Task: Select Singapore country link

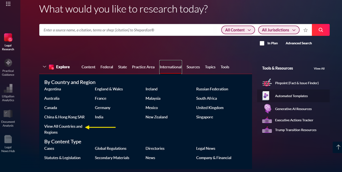Action: 204,117
